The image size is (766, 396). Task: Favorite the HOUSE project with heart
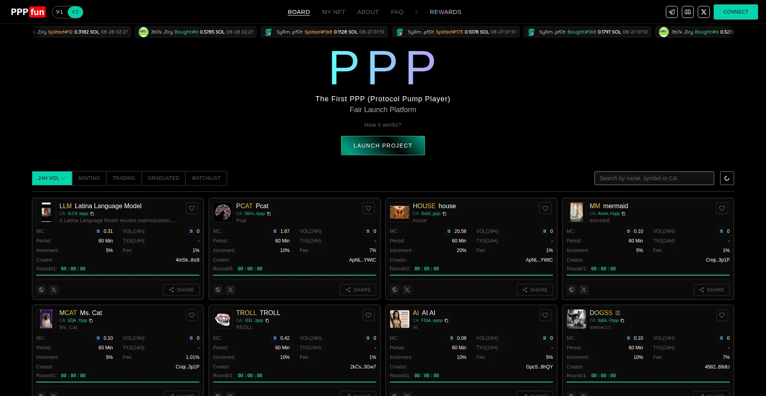[x=545, y=208]
